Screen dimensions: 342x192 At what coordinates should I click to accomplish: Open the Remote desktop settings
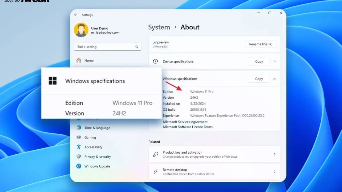(x=214, y=171)
